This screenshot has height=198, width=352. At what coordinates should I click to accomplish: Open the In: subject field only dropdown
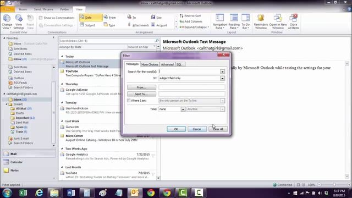pos(222,78)
